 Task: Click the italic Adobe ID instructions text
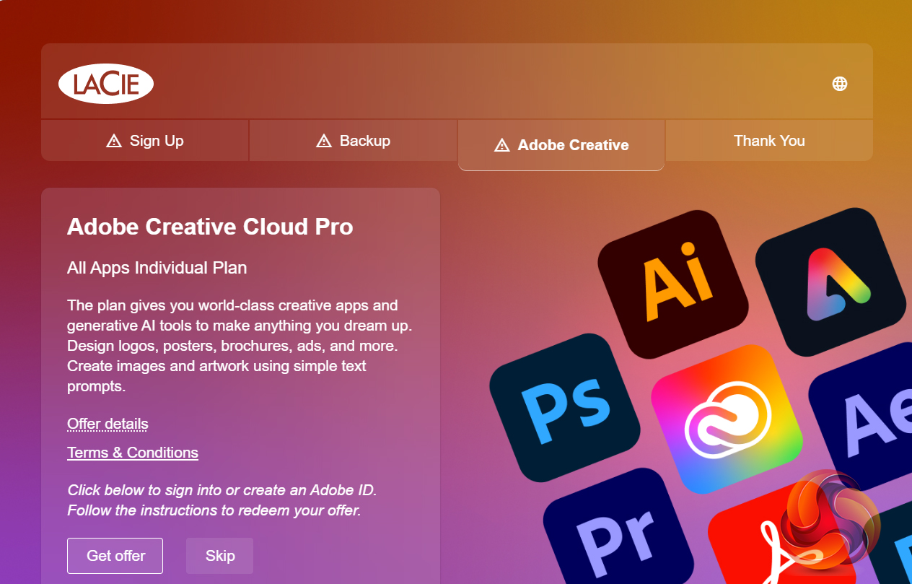point(222,500)
